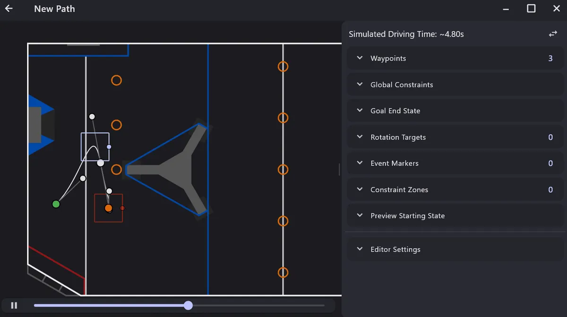The height and width of the screenshot is (317, 567).
Task: Close the PathPlanner window
Action: click(556, 9)
